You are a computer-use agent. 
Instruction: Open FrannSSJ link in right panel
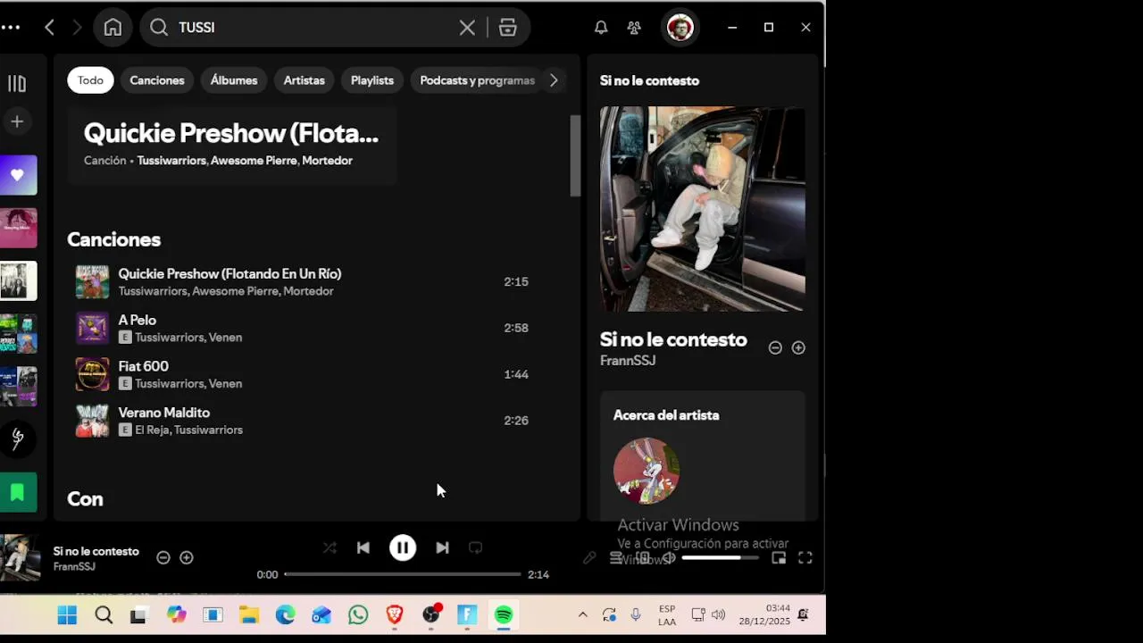pos(628,361)
